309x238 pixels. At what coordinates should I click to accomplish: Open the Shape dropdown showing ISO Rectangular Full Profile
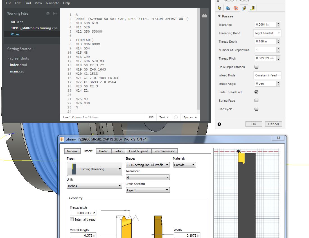coord(147,165)
